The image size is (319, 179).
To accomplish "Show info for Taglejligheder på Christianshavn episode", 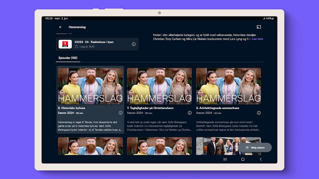I will 189,113.
